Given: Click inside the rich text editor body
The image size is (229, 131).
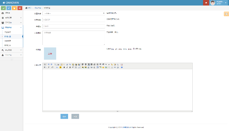Looking at the screenshot, I should point(118,90).
